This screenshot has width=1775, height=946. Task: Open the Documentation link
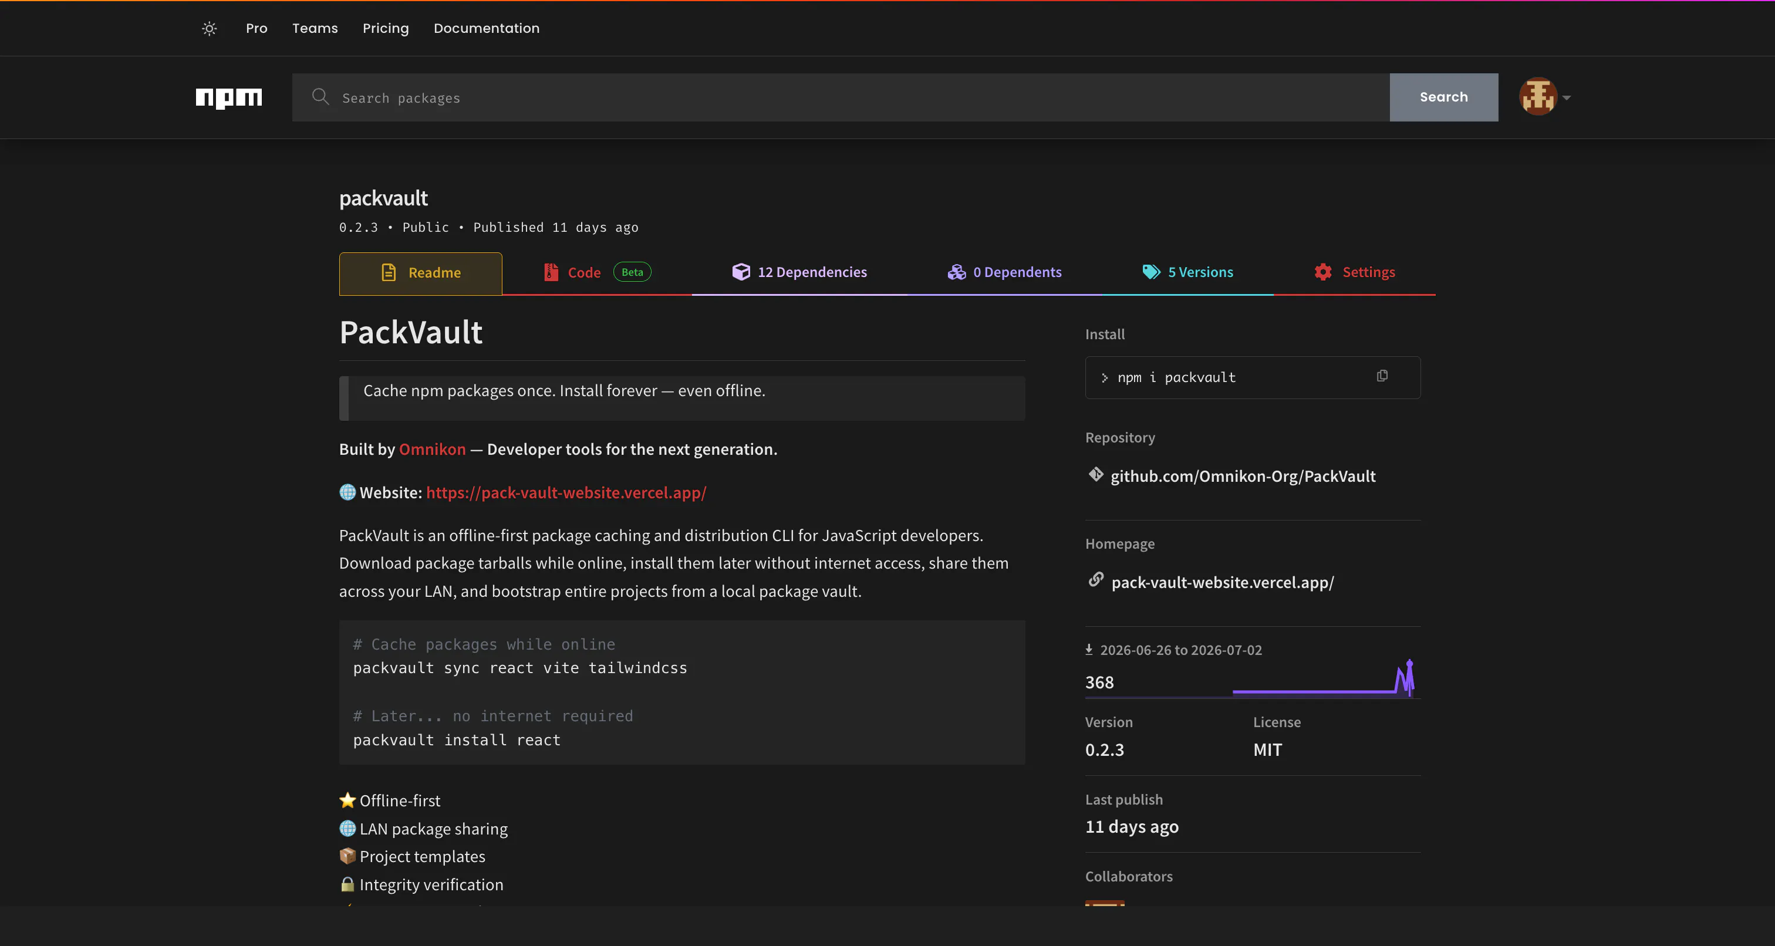(x=487, y=28)
